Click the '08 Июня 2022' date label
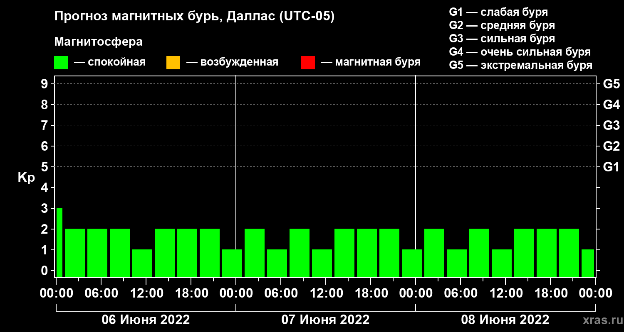 [505, 320]
